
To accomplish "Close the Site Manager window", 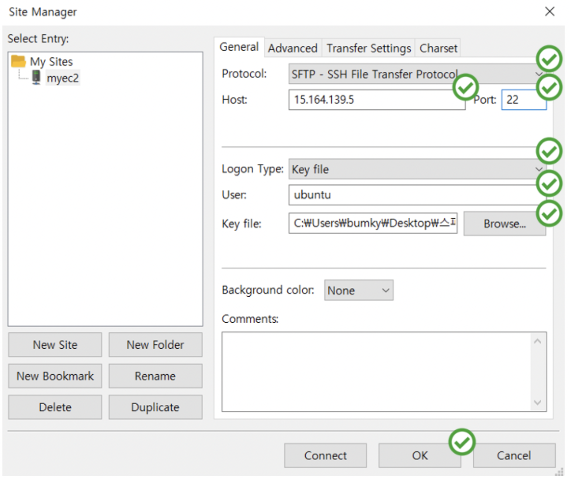I will click(x=549, y=11).
